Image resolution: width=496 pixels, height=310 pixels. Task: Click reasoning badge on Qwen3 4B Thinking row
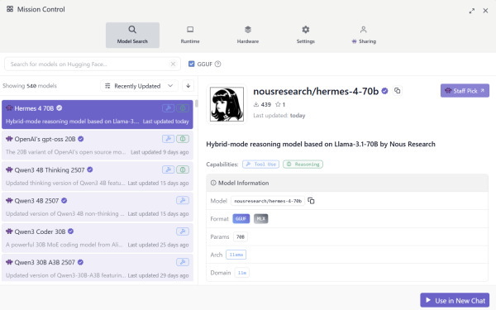(x=183, y=169)
